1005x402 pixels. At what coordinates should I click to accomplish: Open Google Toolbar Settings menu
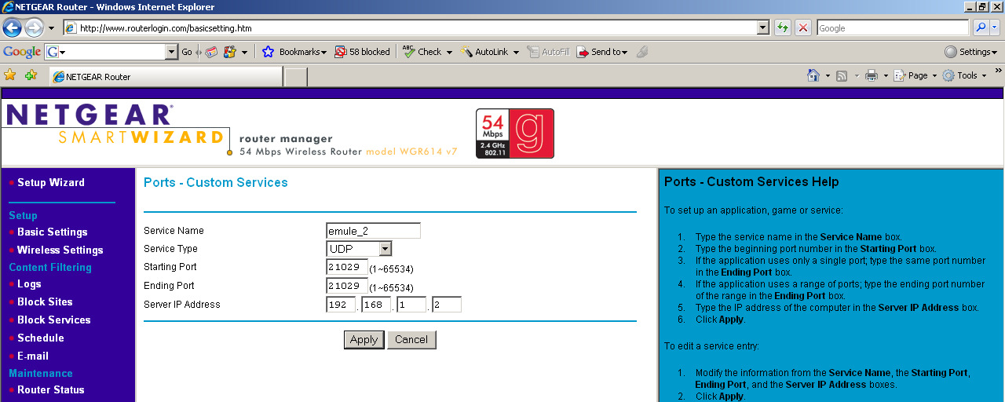pyautogui.click(x=971, y=52)
